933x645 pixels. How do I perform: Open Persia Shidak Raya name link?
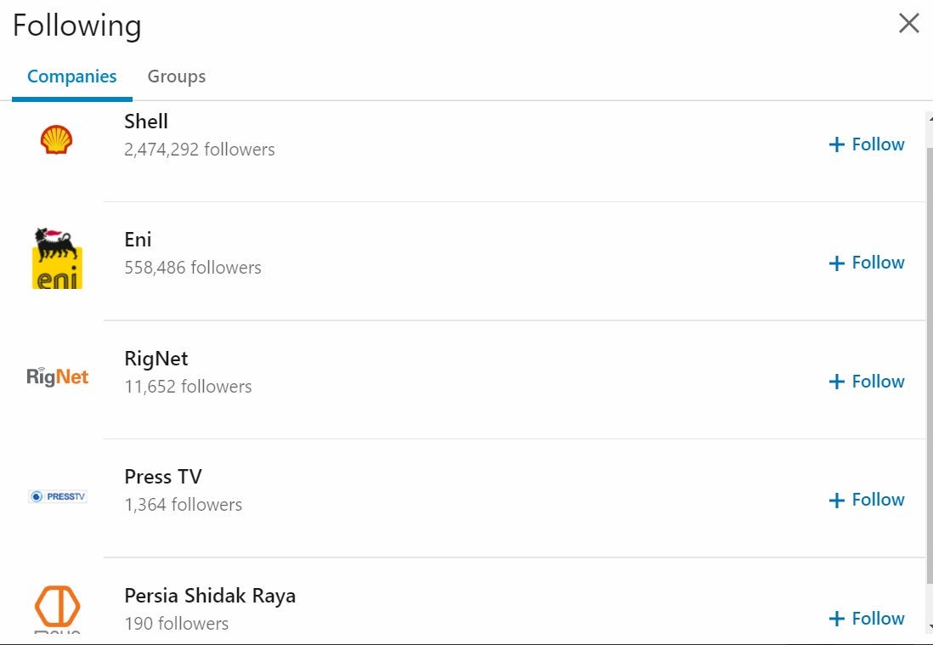click(210, 595)
